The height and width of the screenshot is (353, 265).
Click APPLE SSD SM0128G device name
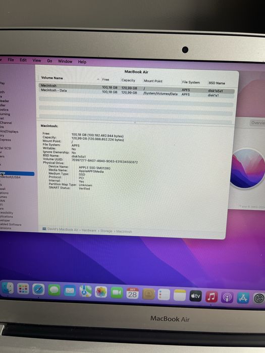coord(95,168)
